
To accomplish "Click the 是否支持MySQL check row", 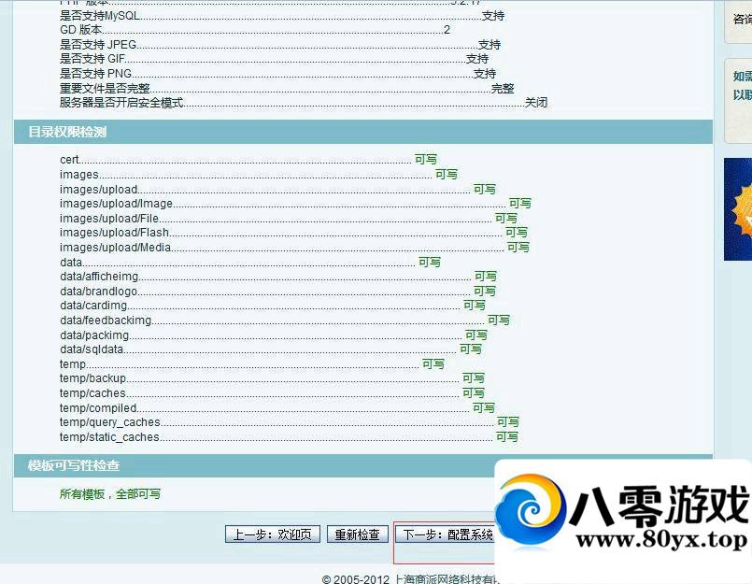I will click(x=103, y=16).
